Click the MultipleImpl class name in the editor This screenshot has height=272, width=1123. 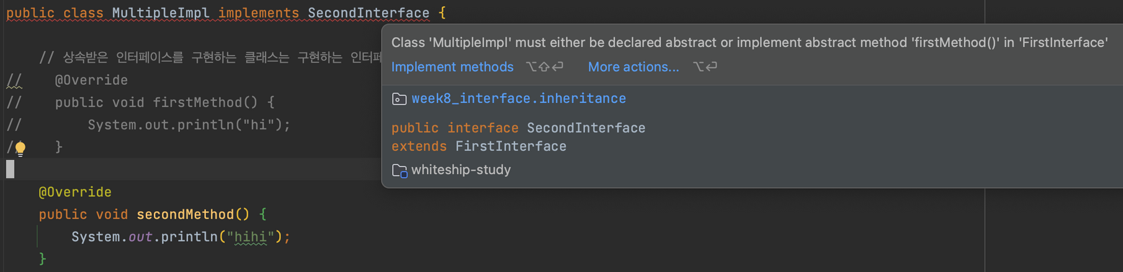pyautogui.click(x=161, y=13)
